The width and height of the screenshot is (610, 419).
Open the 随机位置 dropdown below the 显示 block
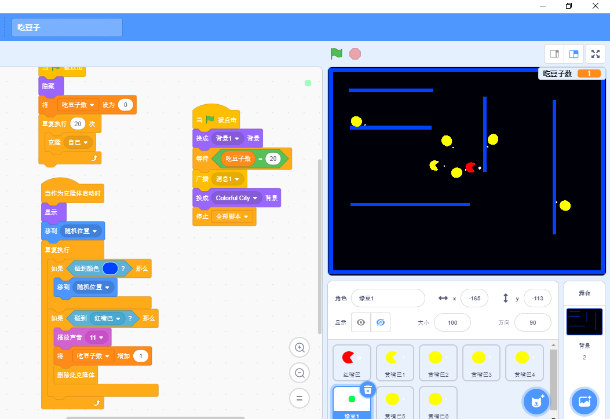[81, 231]
